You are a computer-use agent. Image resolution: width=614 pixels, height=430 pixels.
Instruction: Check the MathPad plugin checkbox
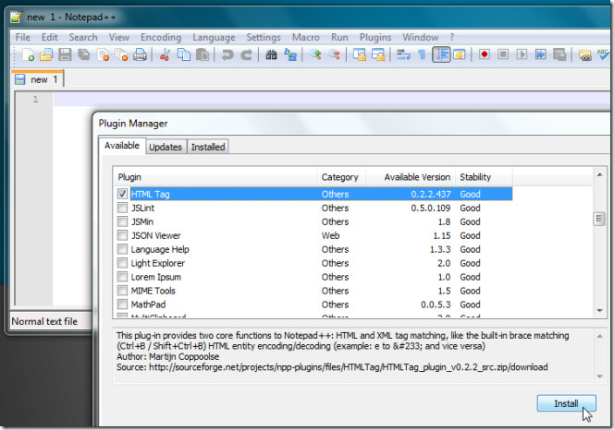click(122, 305)
